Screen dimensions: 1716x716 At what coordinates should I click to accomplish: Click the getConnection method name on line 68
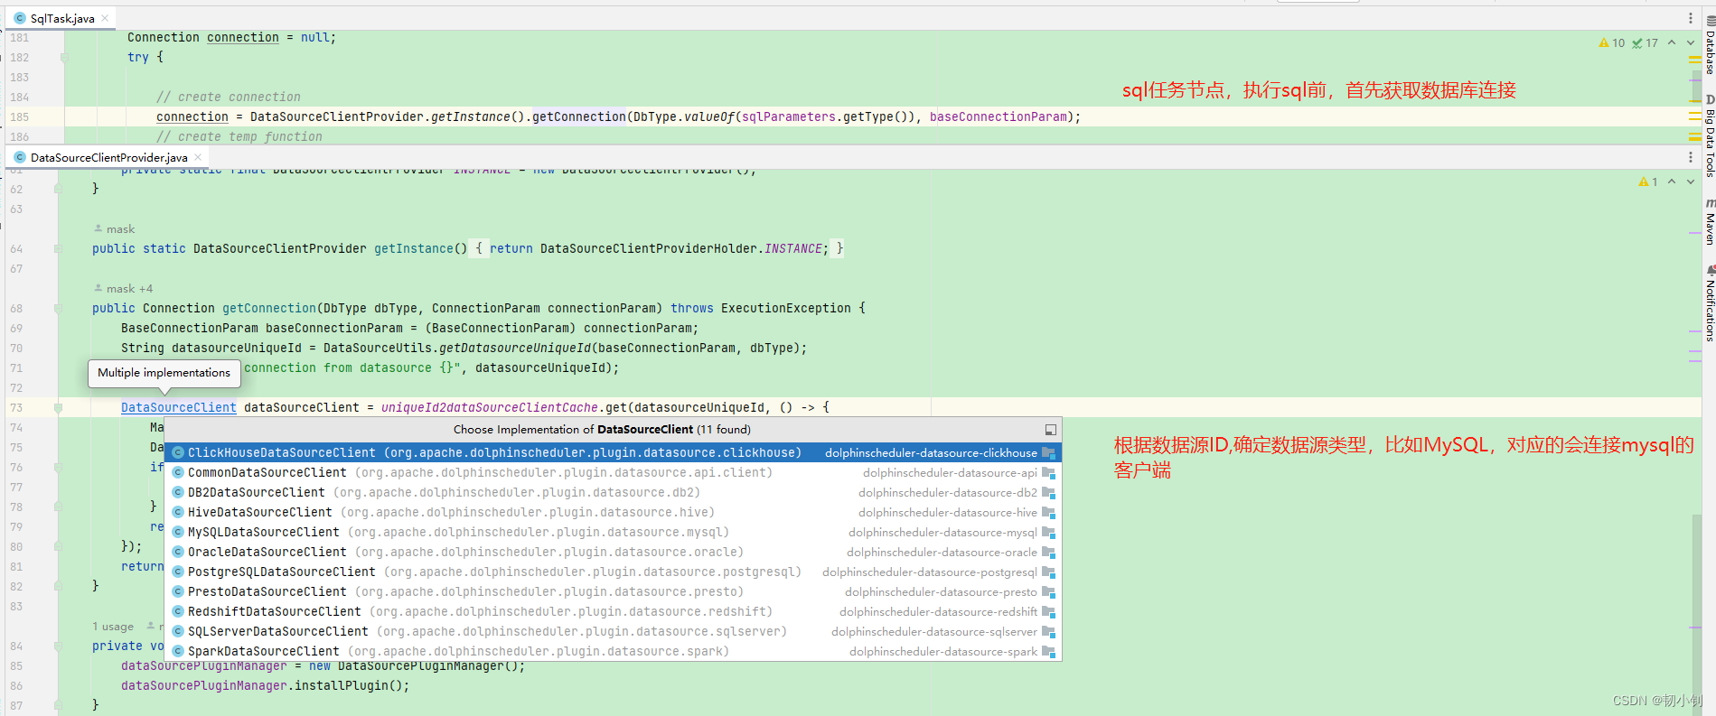[x=269, y=308]
